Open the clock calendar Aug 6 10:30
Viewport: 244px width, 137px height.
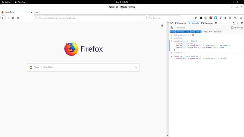(122, 2)
